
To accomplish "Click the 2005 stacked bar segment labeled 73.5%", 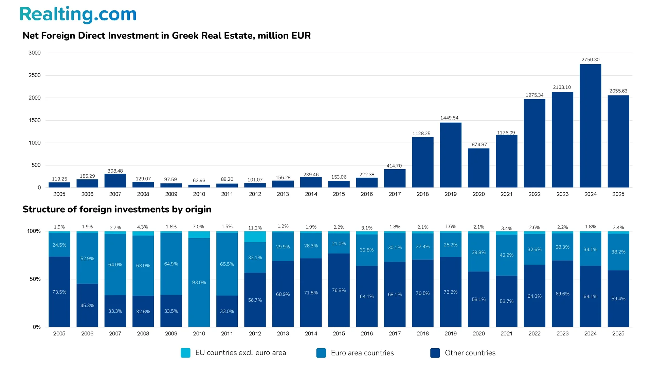I will [x=59, y=292].
